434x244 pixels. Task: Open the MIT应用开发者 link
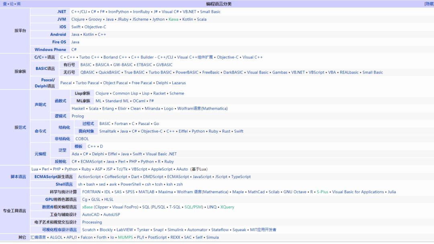[x=263, y=230]
